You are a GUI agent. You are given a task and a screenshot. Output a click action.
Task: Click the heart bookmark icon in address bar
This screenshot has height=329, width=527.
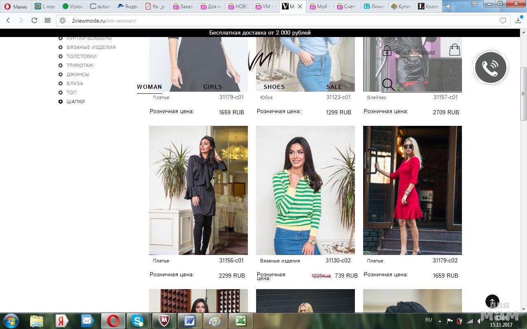(503, 21)
